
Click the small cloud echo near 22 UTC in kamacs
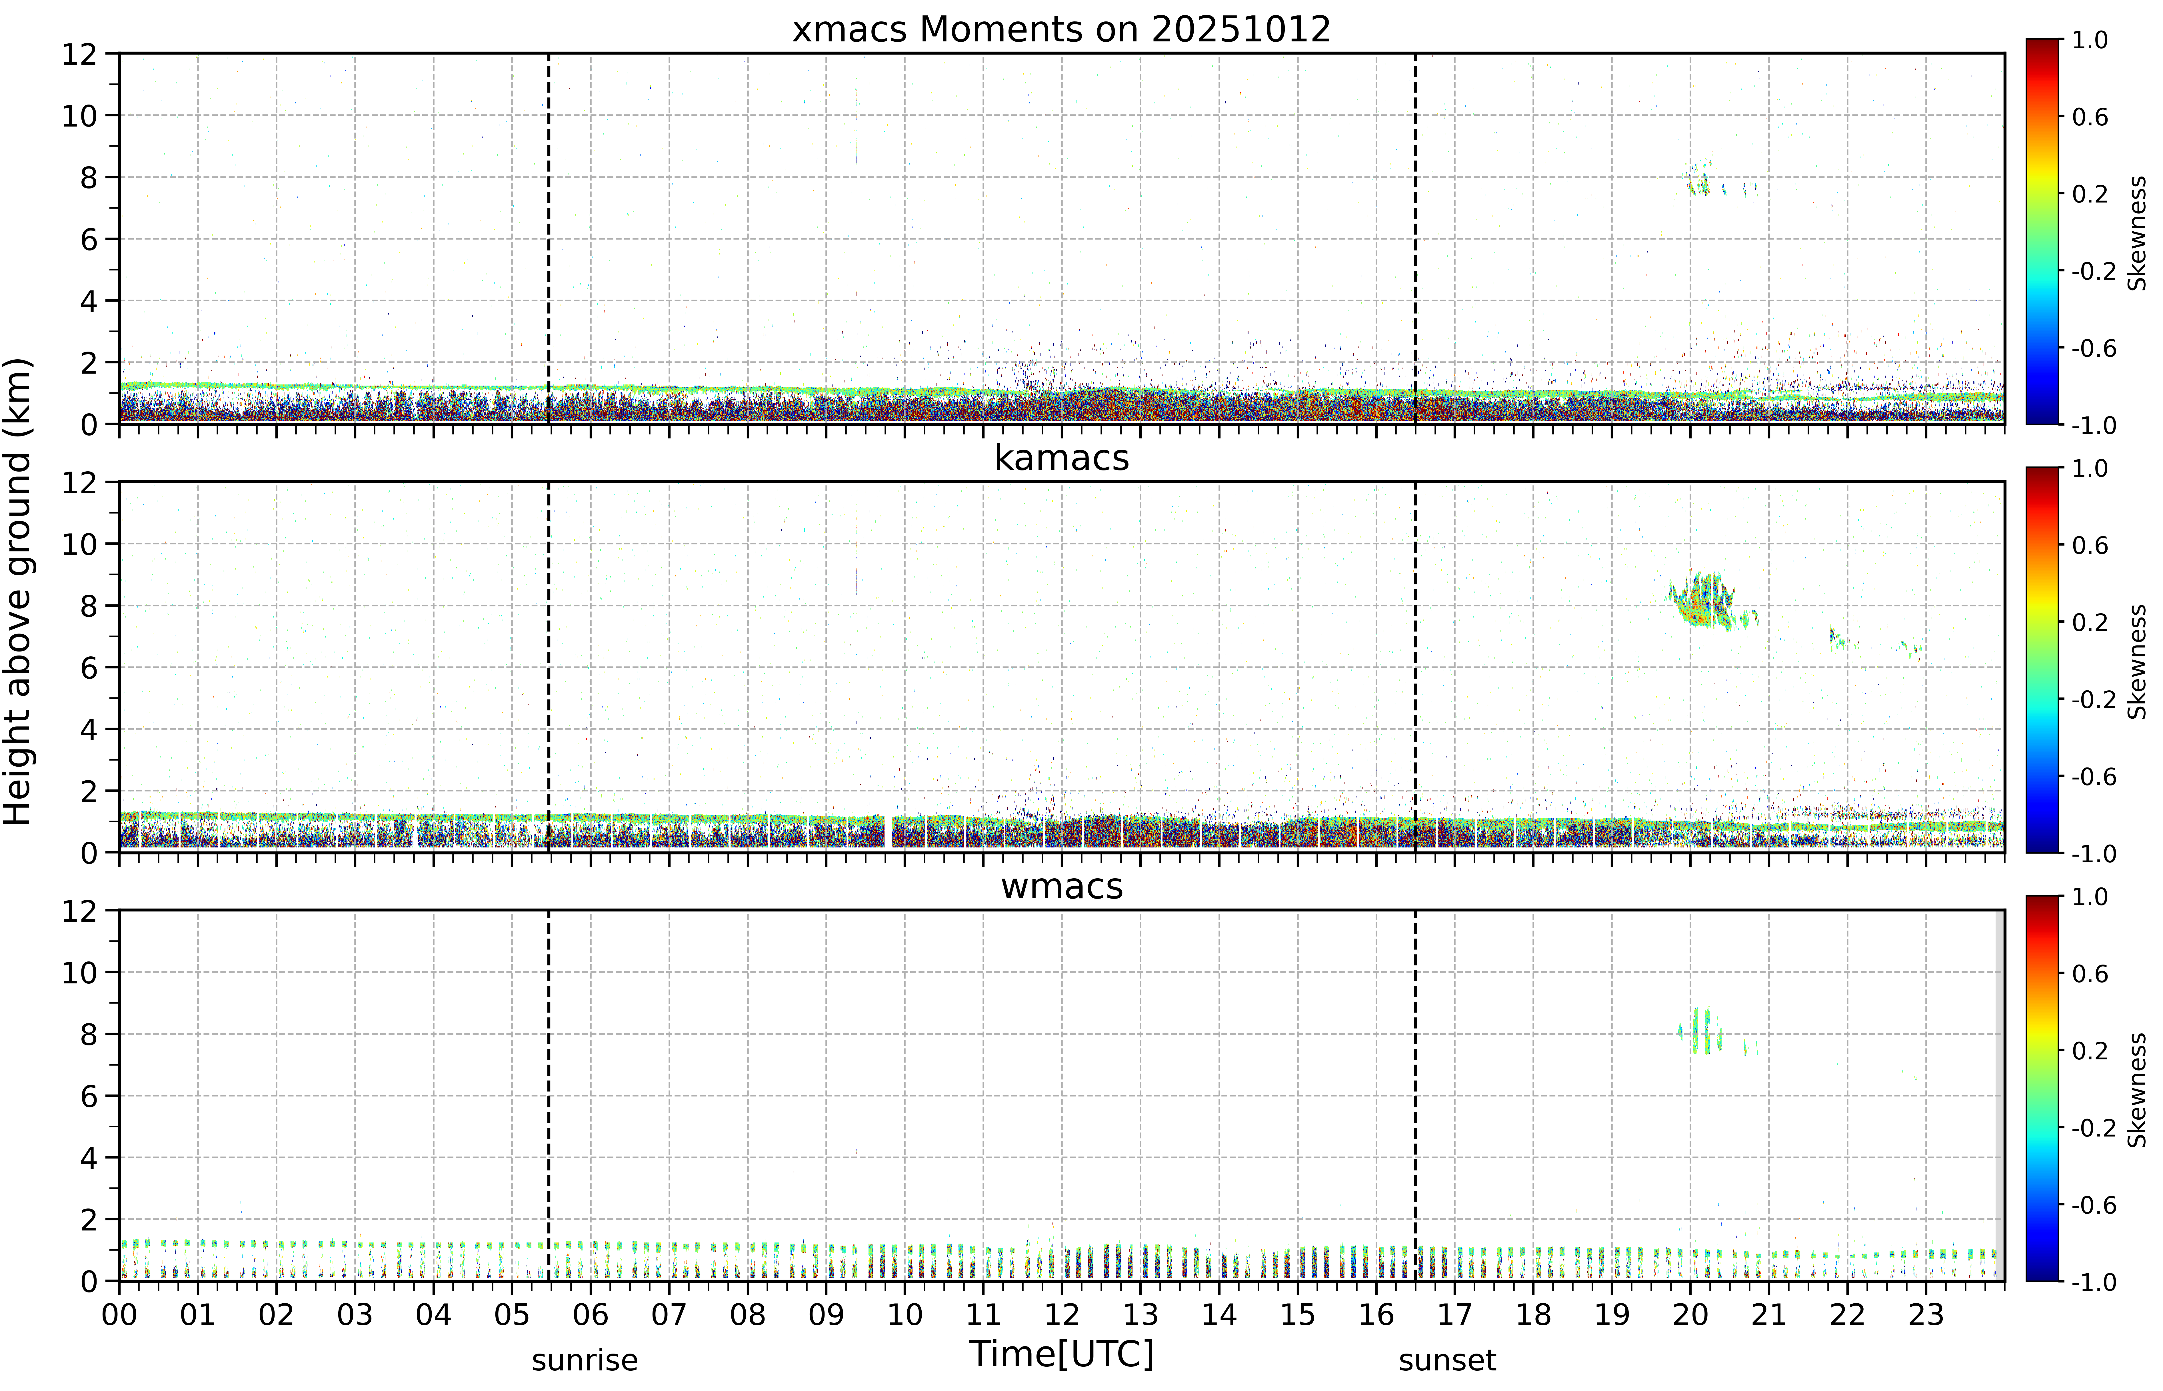tap(1840, 638)
